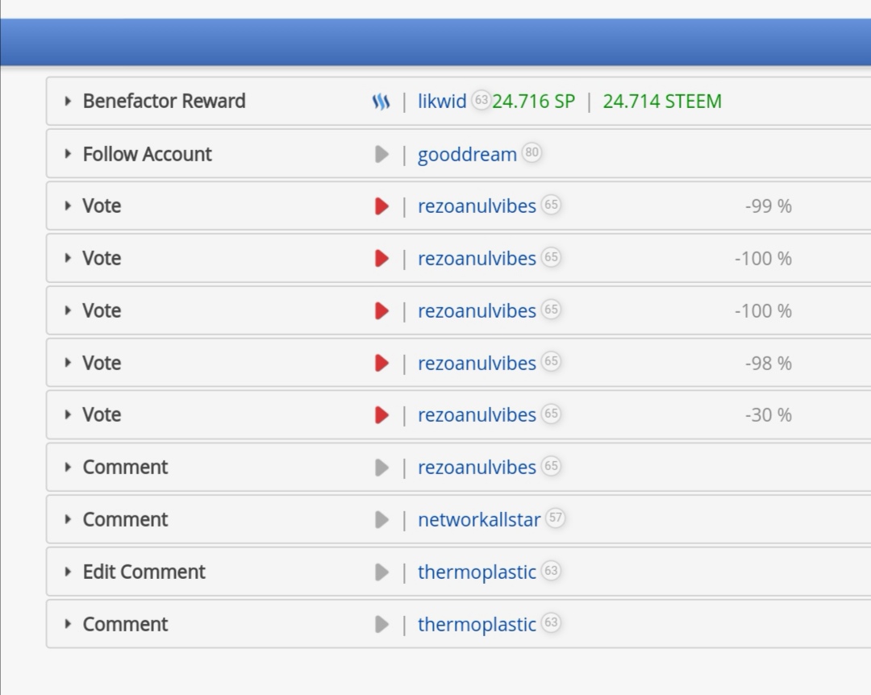Open rezoanulvibes link in the -98 % Vote row
The image size is (871, 695).
(477, 363)
